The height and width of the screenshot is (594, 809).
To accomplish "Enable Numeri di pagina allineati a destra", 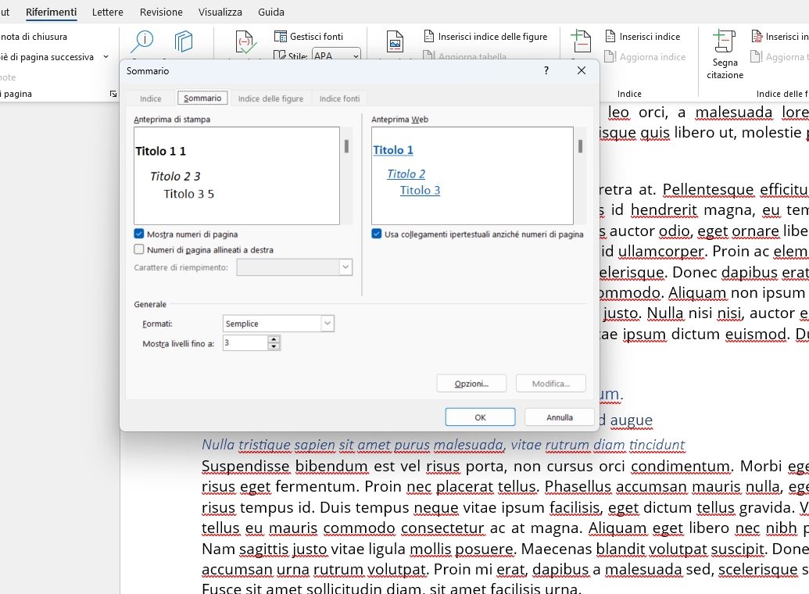I will coord(139,249).
